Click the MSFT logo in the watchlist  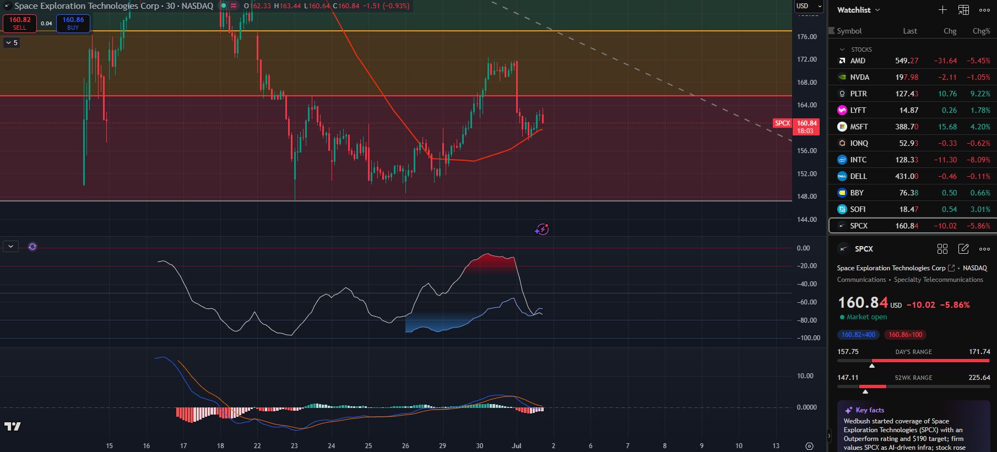coord(842,127)
